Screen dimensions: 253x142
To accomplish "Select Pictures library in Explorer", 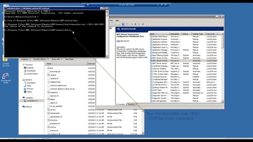I will (x=28, y=89).
